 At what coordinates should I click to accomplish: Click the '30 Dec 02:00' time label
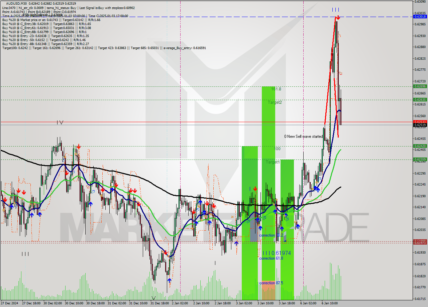coord(52,303)
